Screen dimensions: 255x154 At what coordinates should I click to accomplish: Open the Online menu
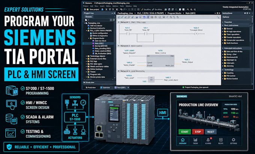coord(108,6)
